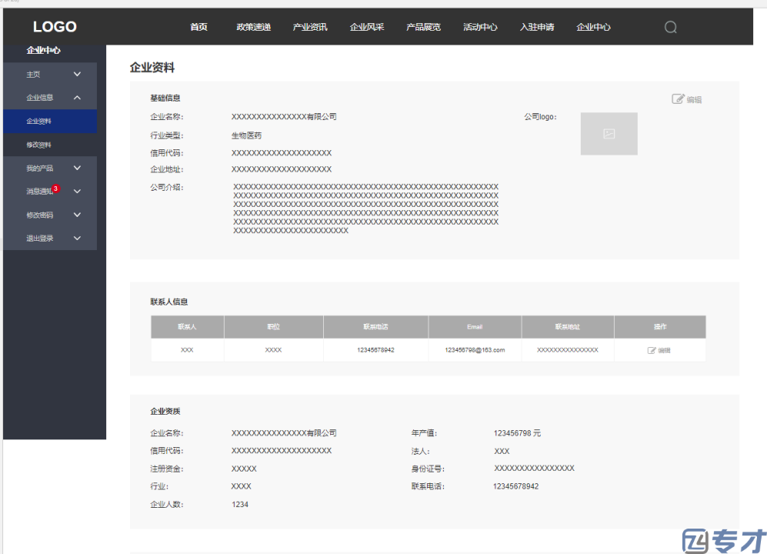Click the company logo image placeholder
767x554 pixels.
point(609,133)
